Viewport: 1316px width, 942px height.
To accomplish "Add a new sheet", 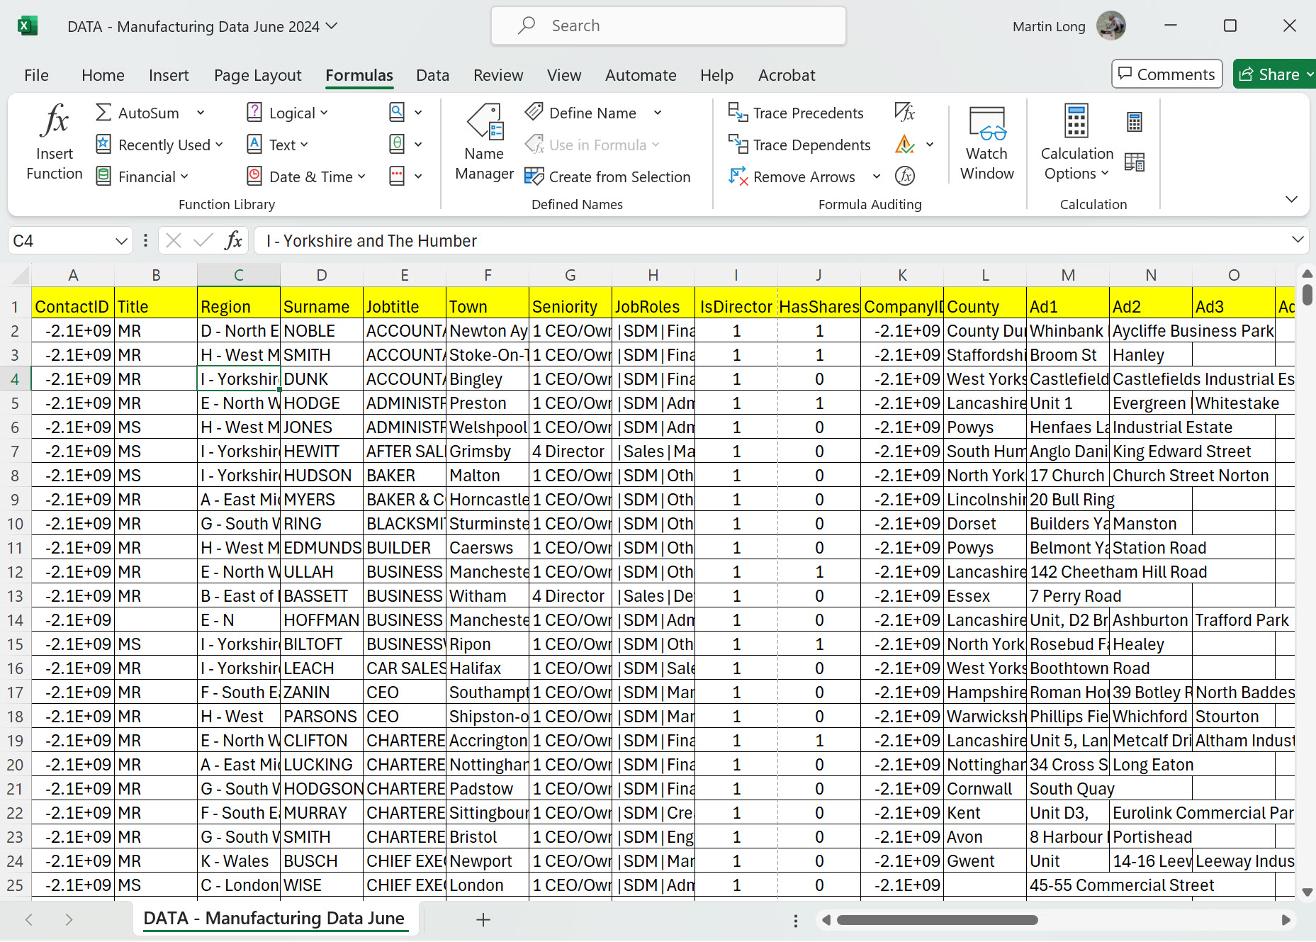I will click(x=483, y=920).
